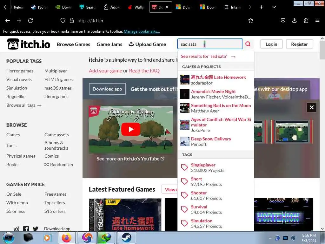Screen dimensions: 325x244
Task: Switch to the Wallp browser tab
Action: tap(136, 7)
